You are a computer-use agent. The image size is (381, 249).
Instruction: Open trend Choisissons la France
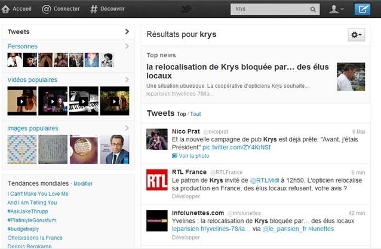point(35,238)
